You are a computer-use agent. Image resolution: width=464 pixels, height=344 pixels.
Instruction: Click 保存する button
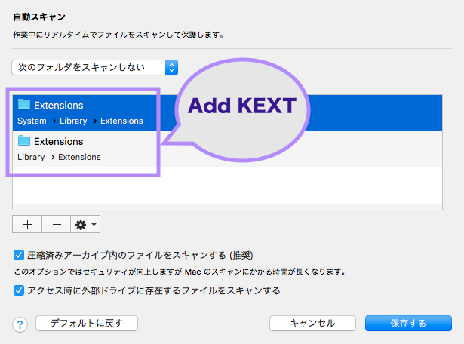click(408, 323)
